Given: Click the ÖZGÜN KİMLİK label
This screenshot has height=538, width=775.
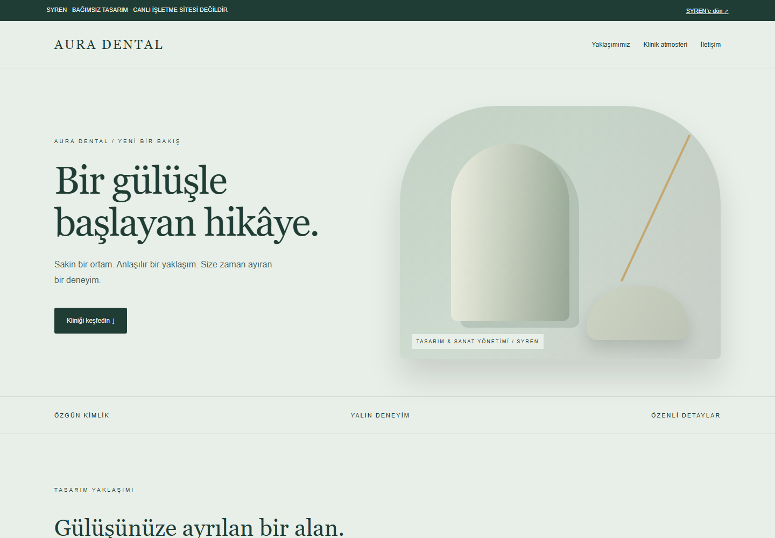Looking at the screenshot, I should [x=82, y=415].
